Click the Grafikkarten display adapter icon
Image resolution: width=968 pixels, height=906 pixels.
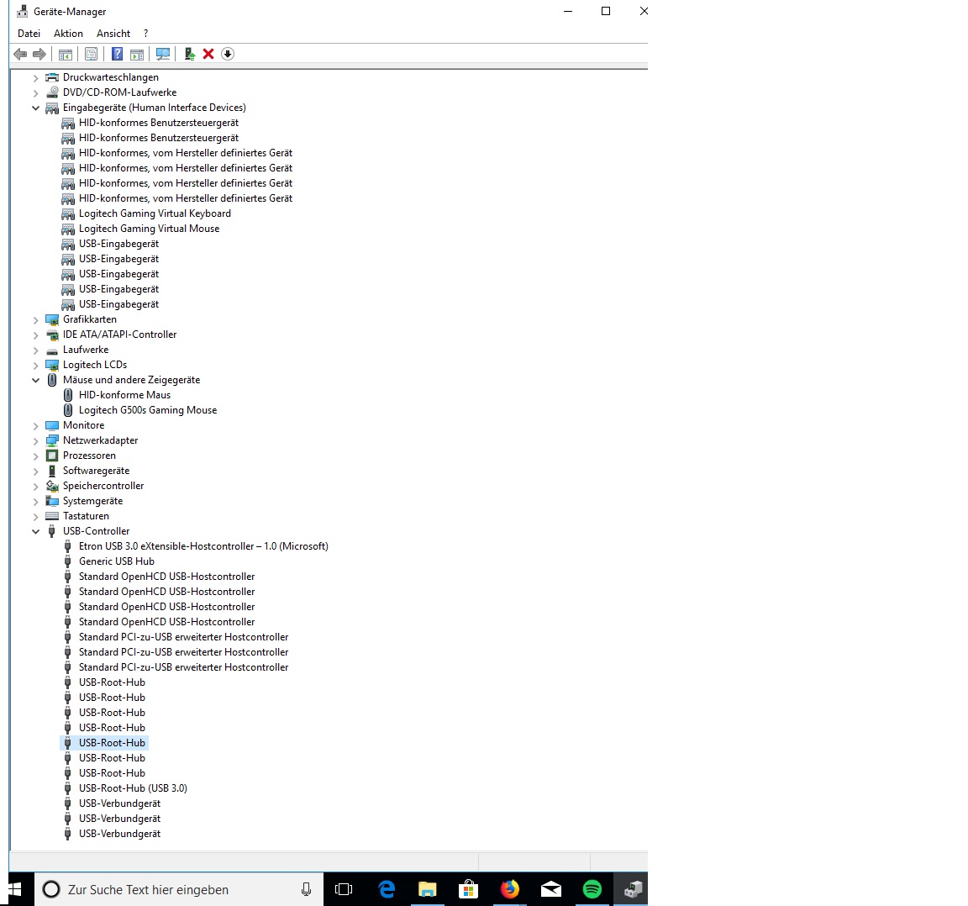click(52, 319)
